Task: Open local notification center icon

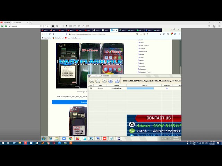Action: (218, 143)
